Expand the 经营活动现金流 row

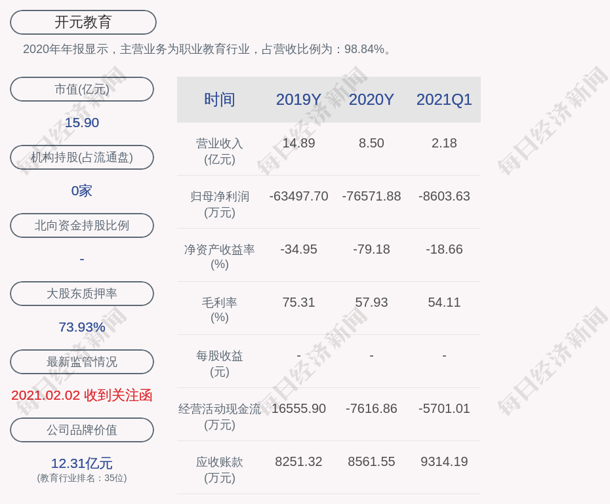[220, 414]
